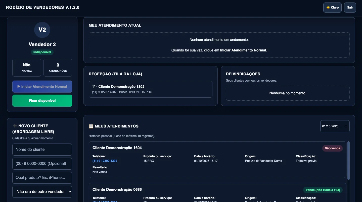Click the Meus Atendimentos list scrollbar

[x=348, y=161]
